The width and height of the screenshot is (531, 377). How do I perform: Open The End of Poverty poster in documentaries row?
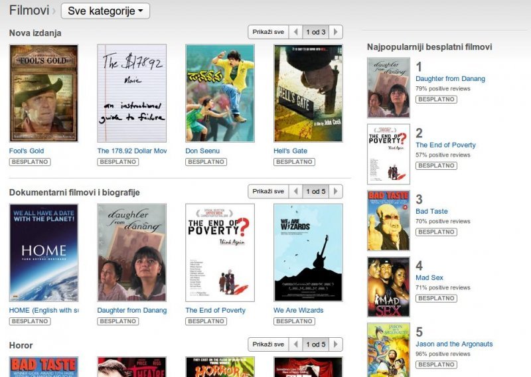[220, 253]
